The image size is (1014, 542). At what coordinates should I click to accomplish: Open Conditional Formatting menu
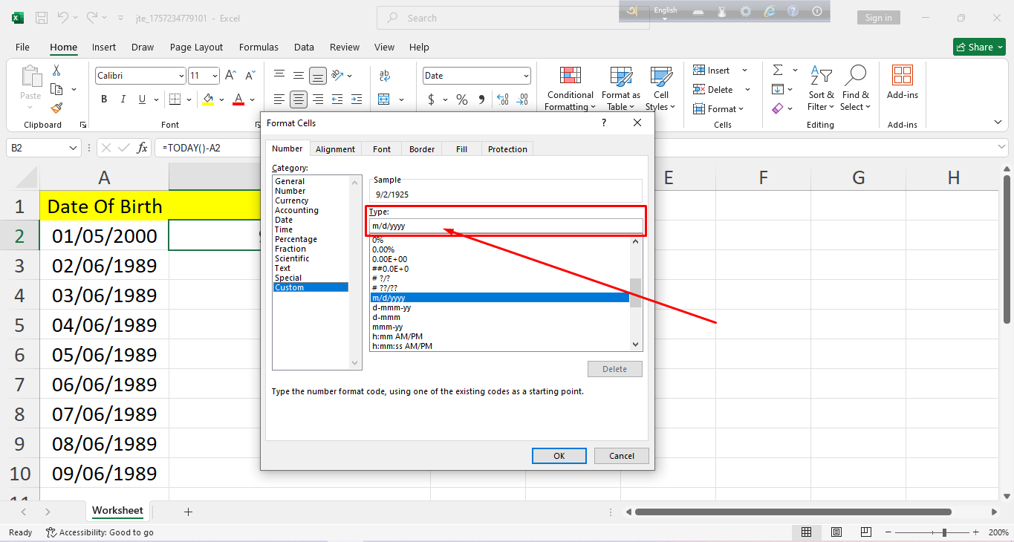click(x=570, y=89)
